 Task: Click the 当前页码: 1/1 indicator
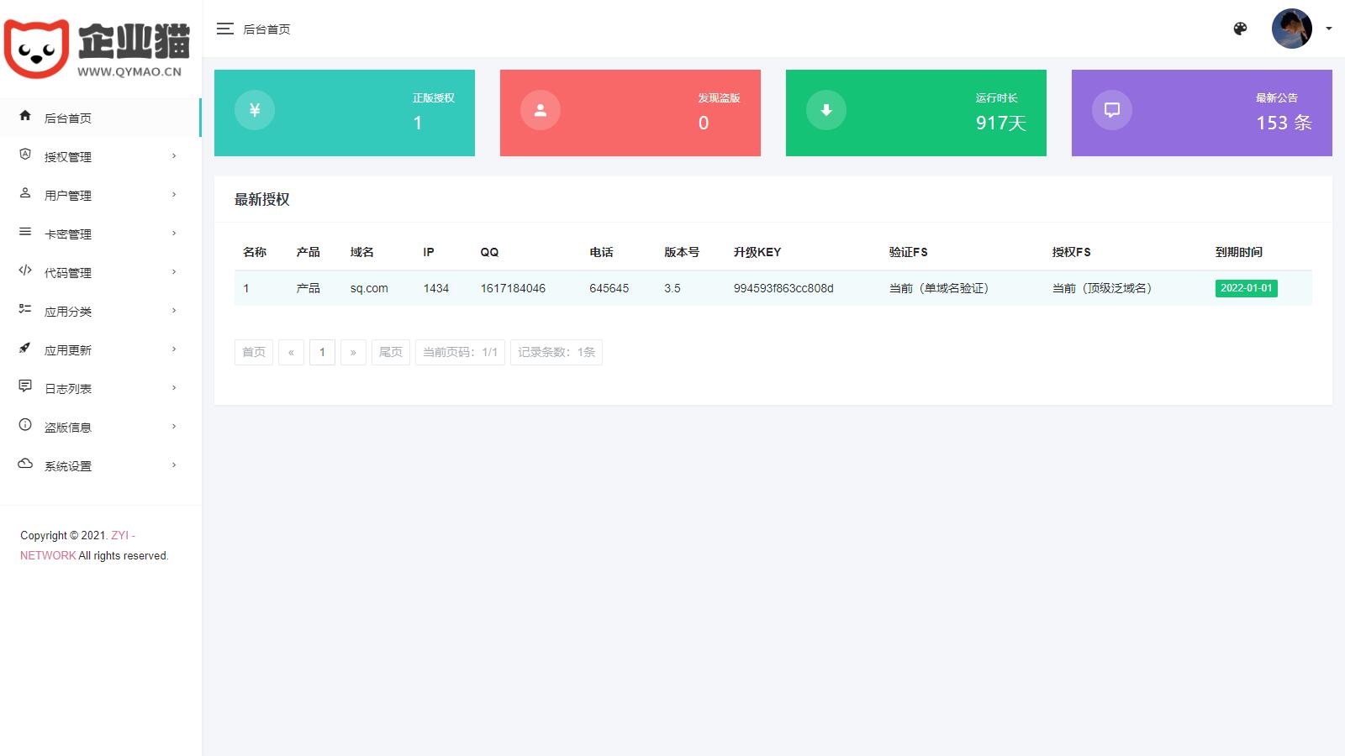point(460,352)
